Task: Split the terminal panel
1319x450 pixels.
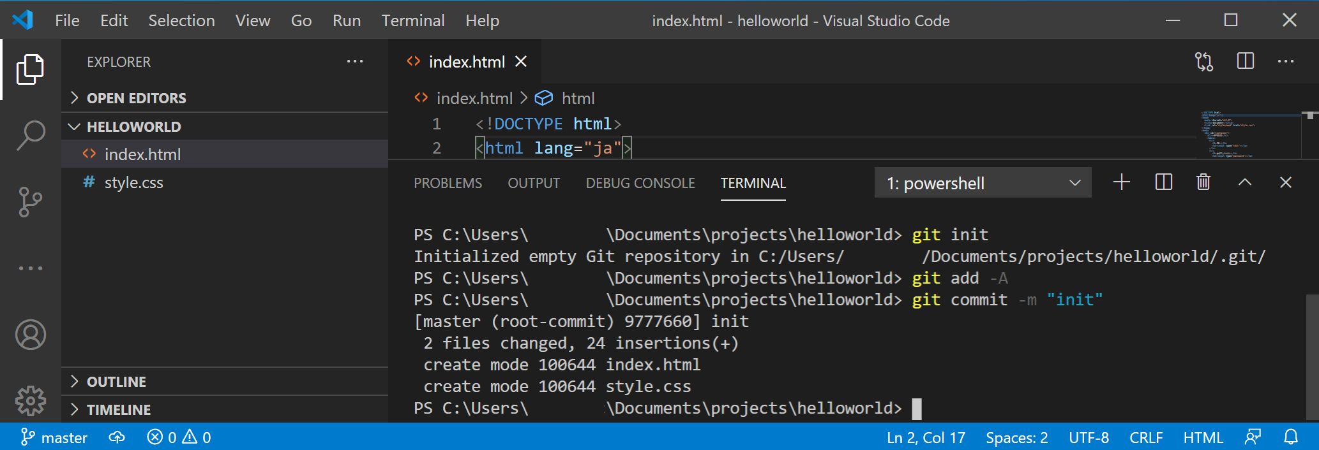Action: (x=1163, y=183)
